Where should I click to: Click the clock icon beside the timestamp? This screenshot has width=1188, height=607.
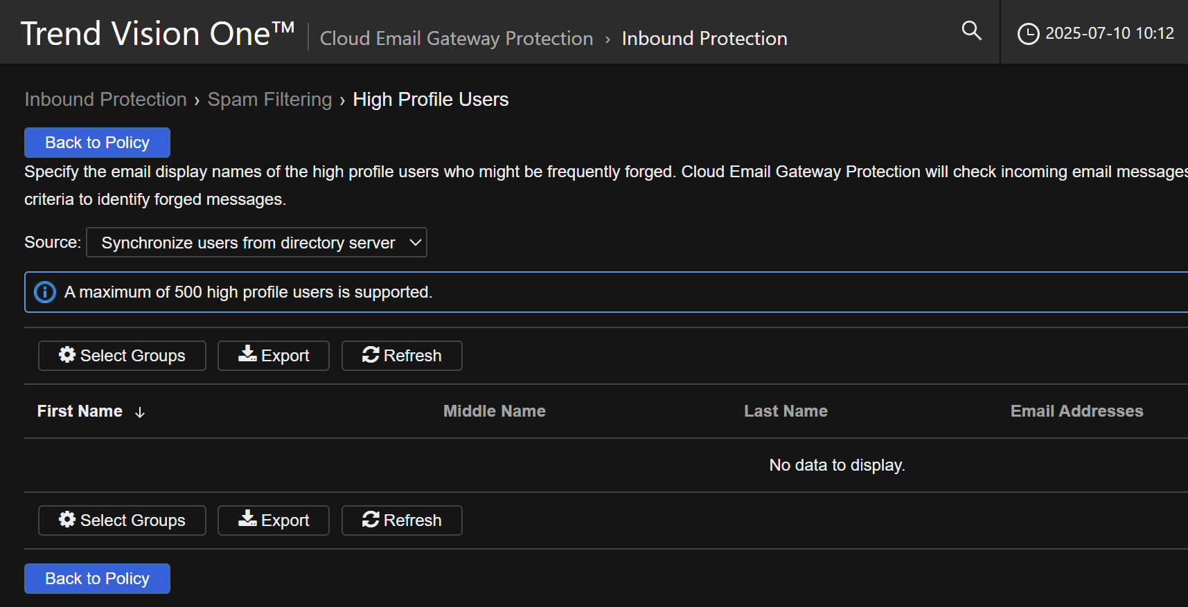[1028, 33]
